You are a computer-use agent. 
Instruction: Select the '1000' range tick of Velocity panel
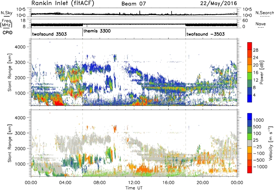20,164
